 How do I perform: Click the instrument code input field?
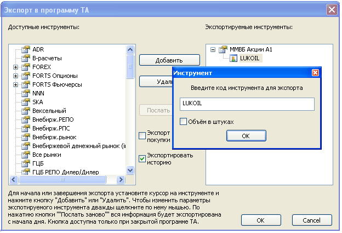pyautogui.click(x=247, y=104)
